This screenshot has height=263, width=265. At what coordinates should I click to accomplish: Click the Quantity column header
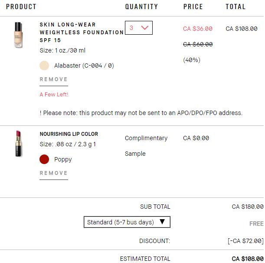point(141,7)
